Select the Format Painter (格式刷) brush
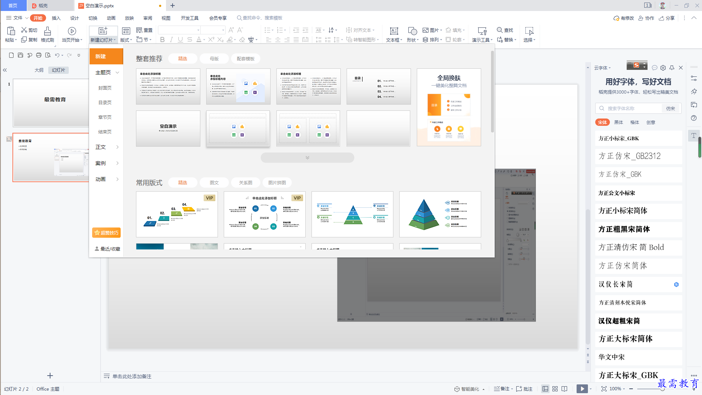Screen dimensions: 702x395 [47, 31]
